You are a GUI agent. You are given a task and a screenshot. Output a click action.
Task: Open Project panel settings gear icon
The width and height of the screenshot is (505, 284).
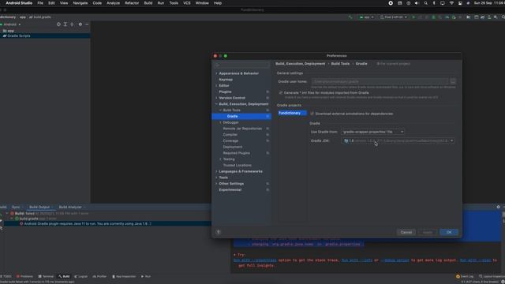(x=80, y=24)
